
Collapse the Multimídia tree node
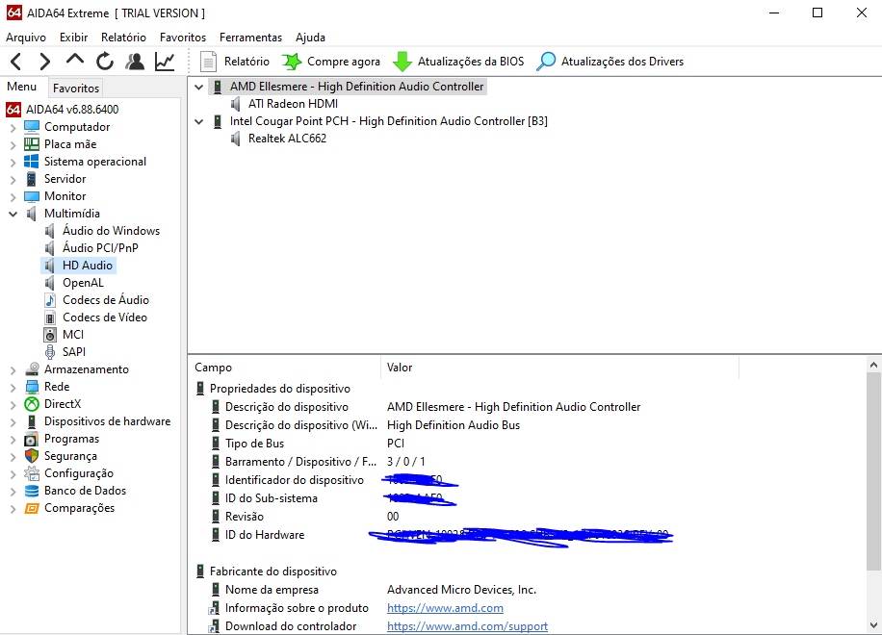click(13, 215)
